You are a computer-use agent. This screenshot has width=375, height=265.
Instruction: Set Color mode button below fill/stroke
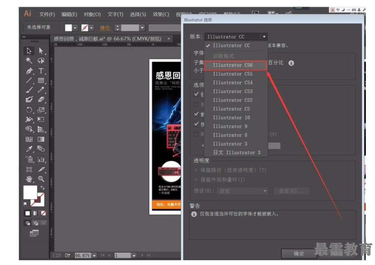28,213
